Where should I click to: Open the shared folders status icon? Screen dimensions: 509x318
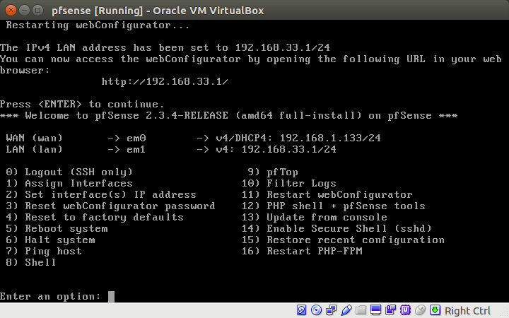coord(361,310)
